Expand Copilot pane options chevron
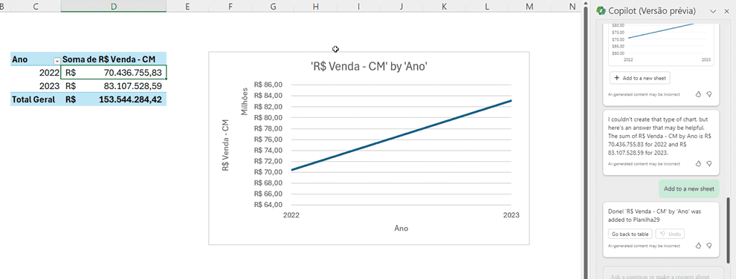736x279 pixels. pos(713,11)
